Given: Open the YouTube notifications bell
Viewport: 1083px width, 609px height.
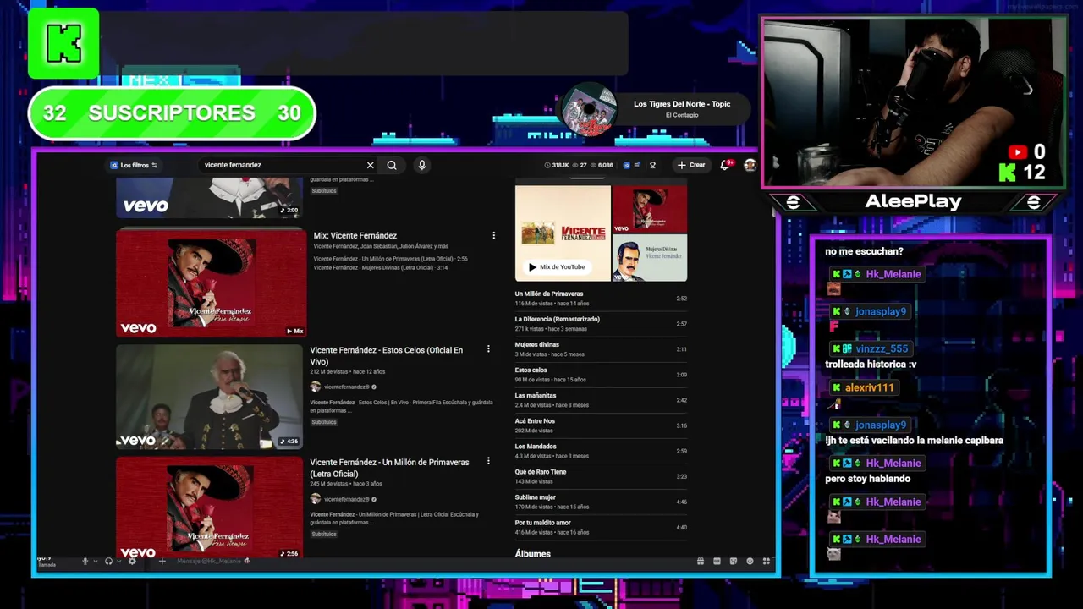Looking at the screenshot, I should pyautogui.click(x=725, y=165).
